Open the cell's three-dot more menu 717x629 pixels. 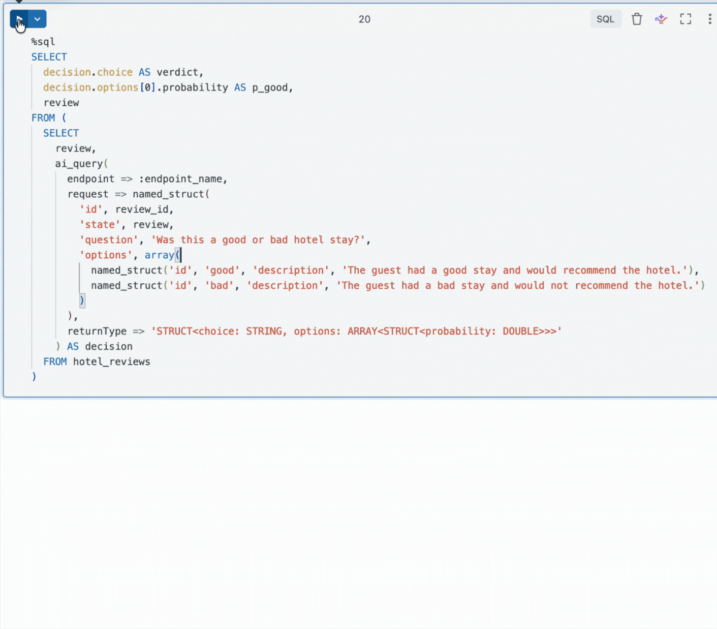(x=709, y=19)
